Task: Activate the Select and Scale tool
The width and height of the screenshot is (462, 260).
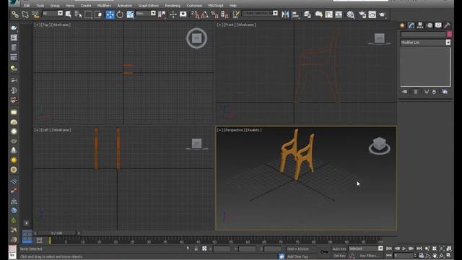Action: click(x=130, y=14)
